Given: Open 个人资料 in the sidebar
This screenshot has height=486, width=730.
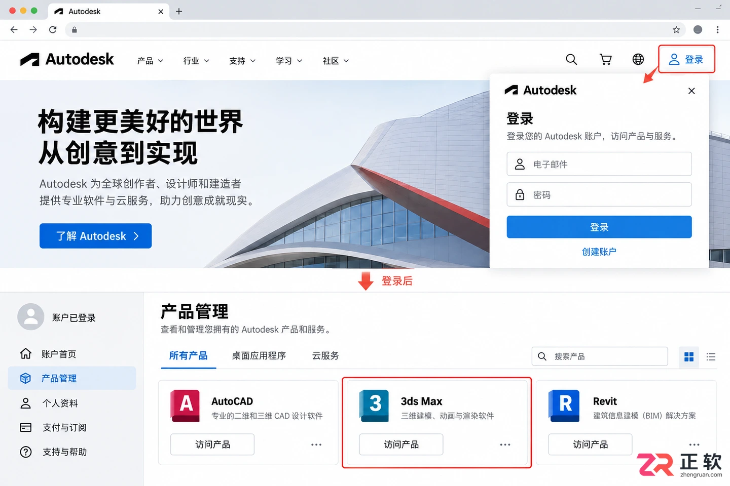Looking at the screenshot, I should (x=72, y=403).
